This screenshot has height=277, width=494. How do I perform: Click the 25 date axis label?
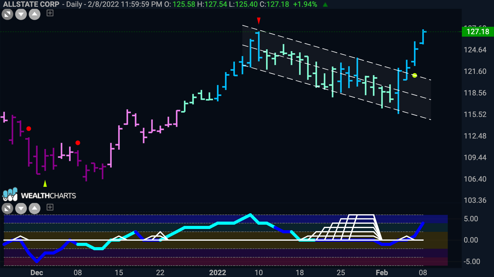click(x=341, y=273)
